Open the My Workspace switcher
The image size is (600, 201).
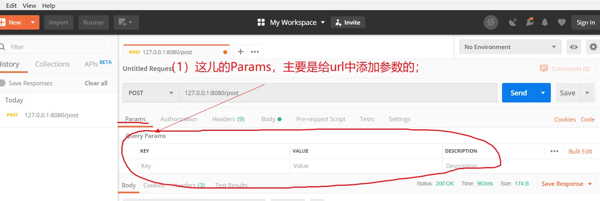pyautogui.click(x=291, y=23)
